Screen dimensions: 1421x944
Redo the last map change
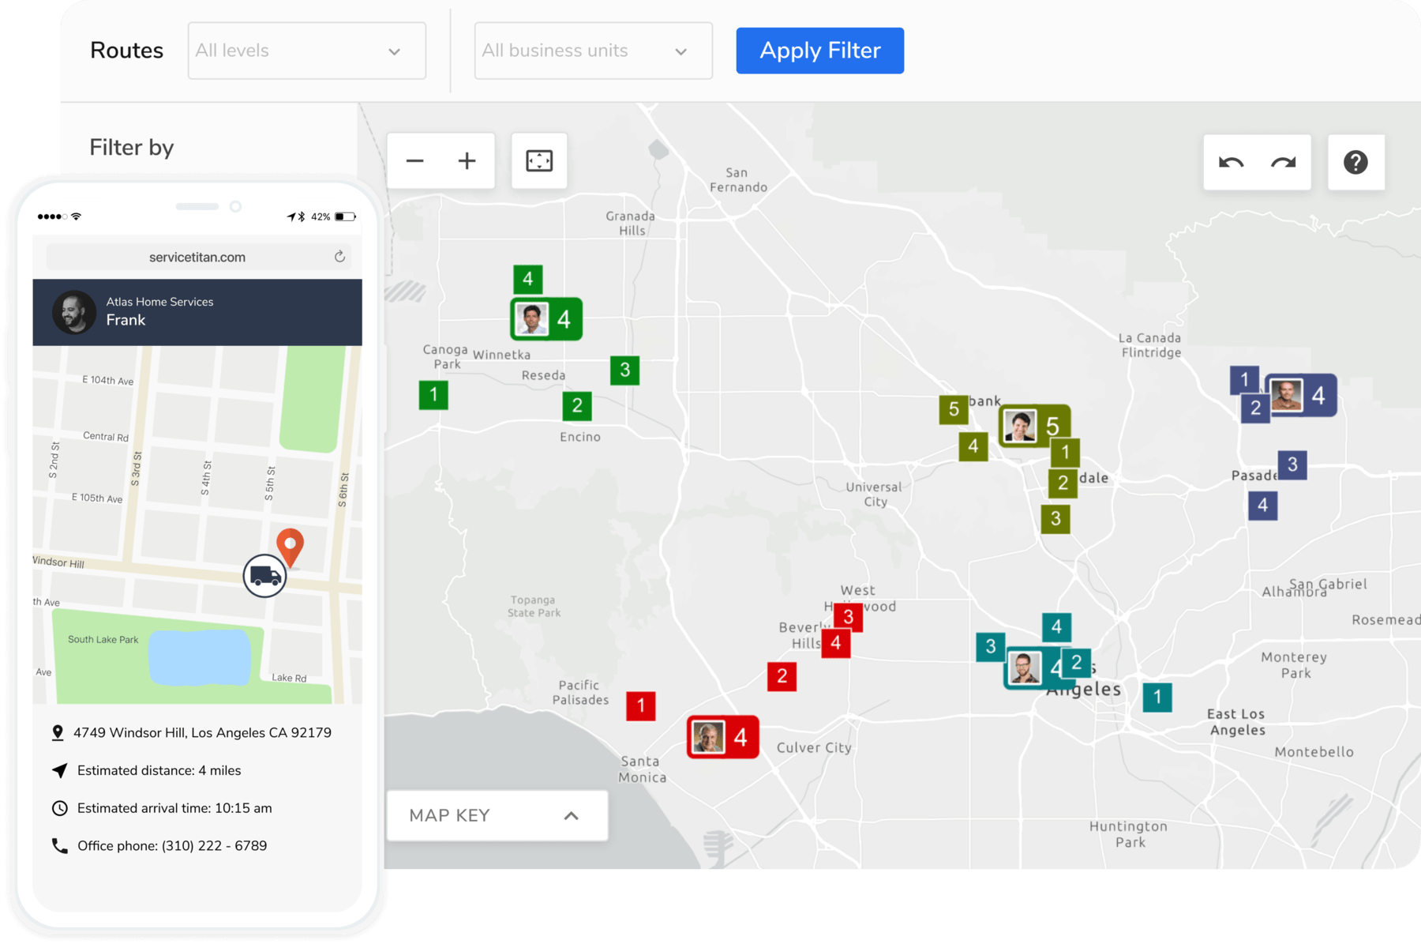(1284, 163)
